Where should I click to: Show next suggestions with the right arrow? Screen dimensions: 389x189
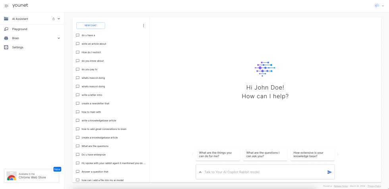337,155
